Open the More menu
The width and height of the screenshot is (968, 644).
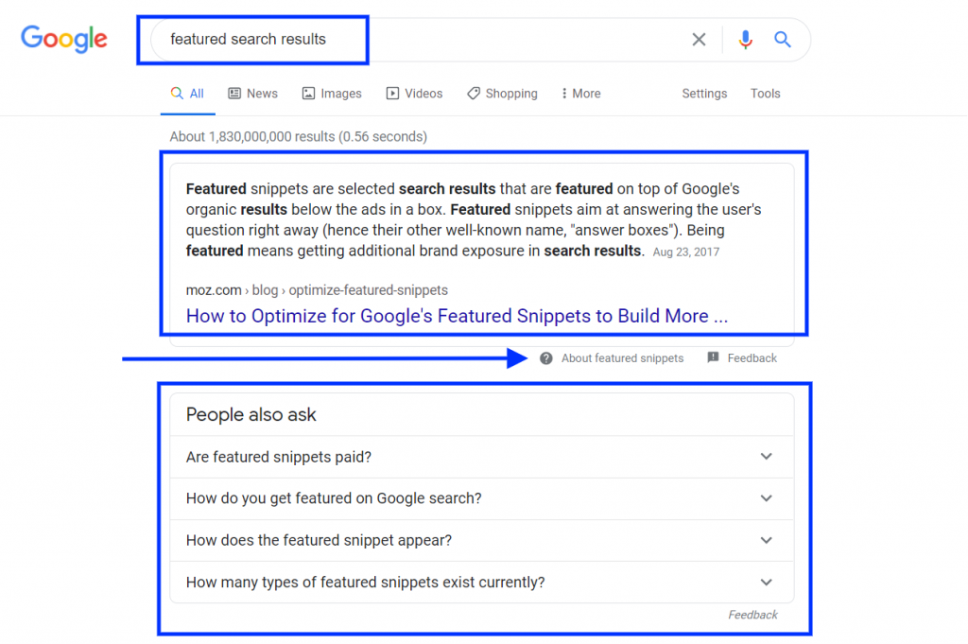[x=581, y=94]
